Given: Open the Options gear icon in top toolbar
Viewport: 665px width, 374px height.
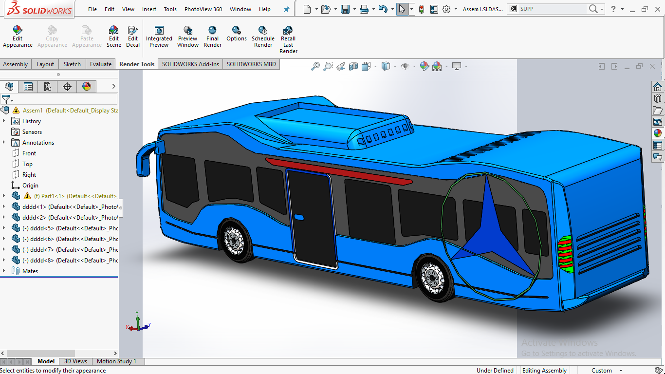Looking at the screenshot, I should (446, 9).
